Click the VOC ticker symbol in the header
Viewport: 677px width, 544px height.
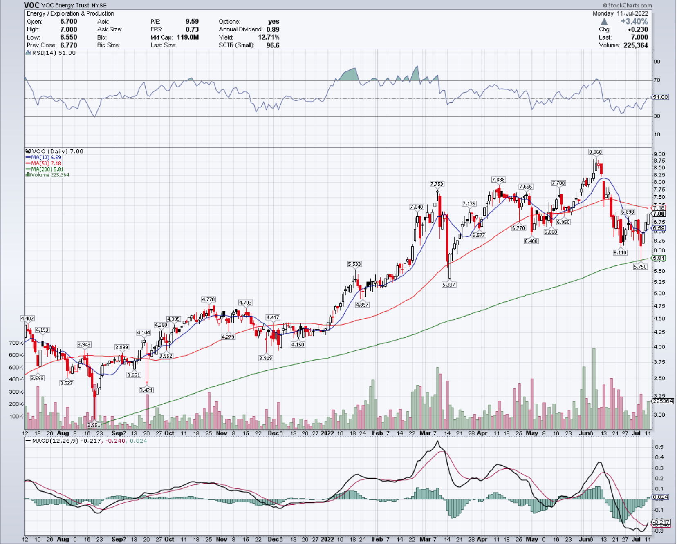click(x=31, y=5)
